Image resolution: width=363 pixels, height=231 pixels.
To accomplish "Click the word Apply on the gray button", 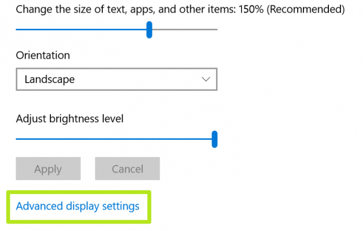I will (48, 169).
